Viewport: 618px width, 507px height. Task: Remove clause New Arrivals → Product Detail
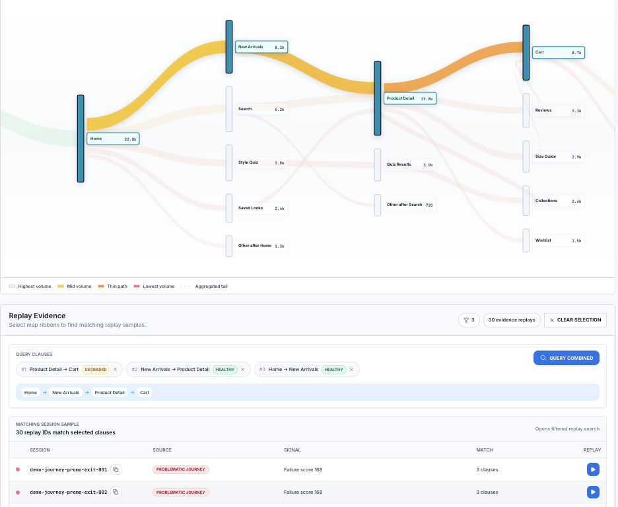(243, 370)
